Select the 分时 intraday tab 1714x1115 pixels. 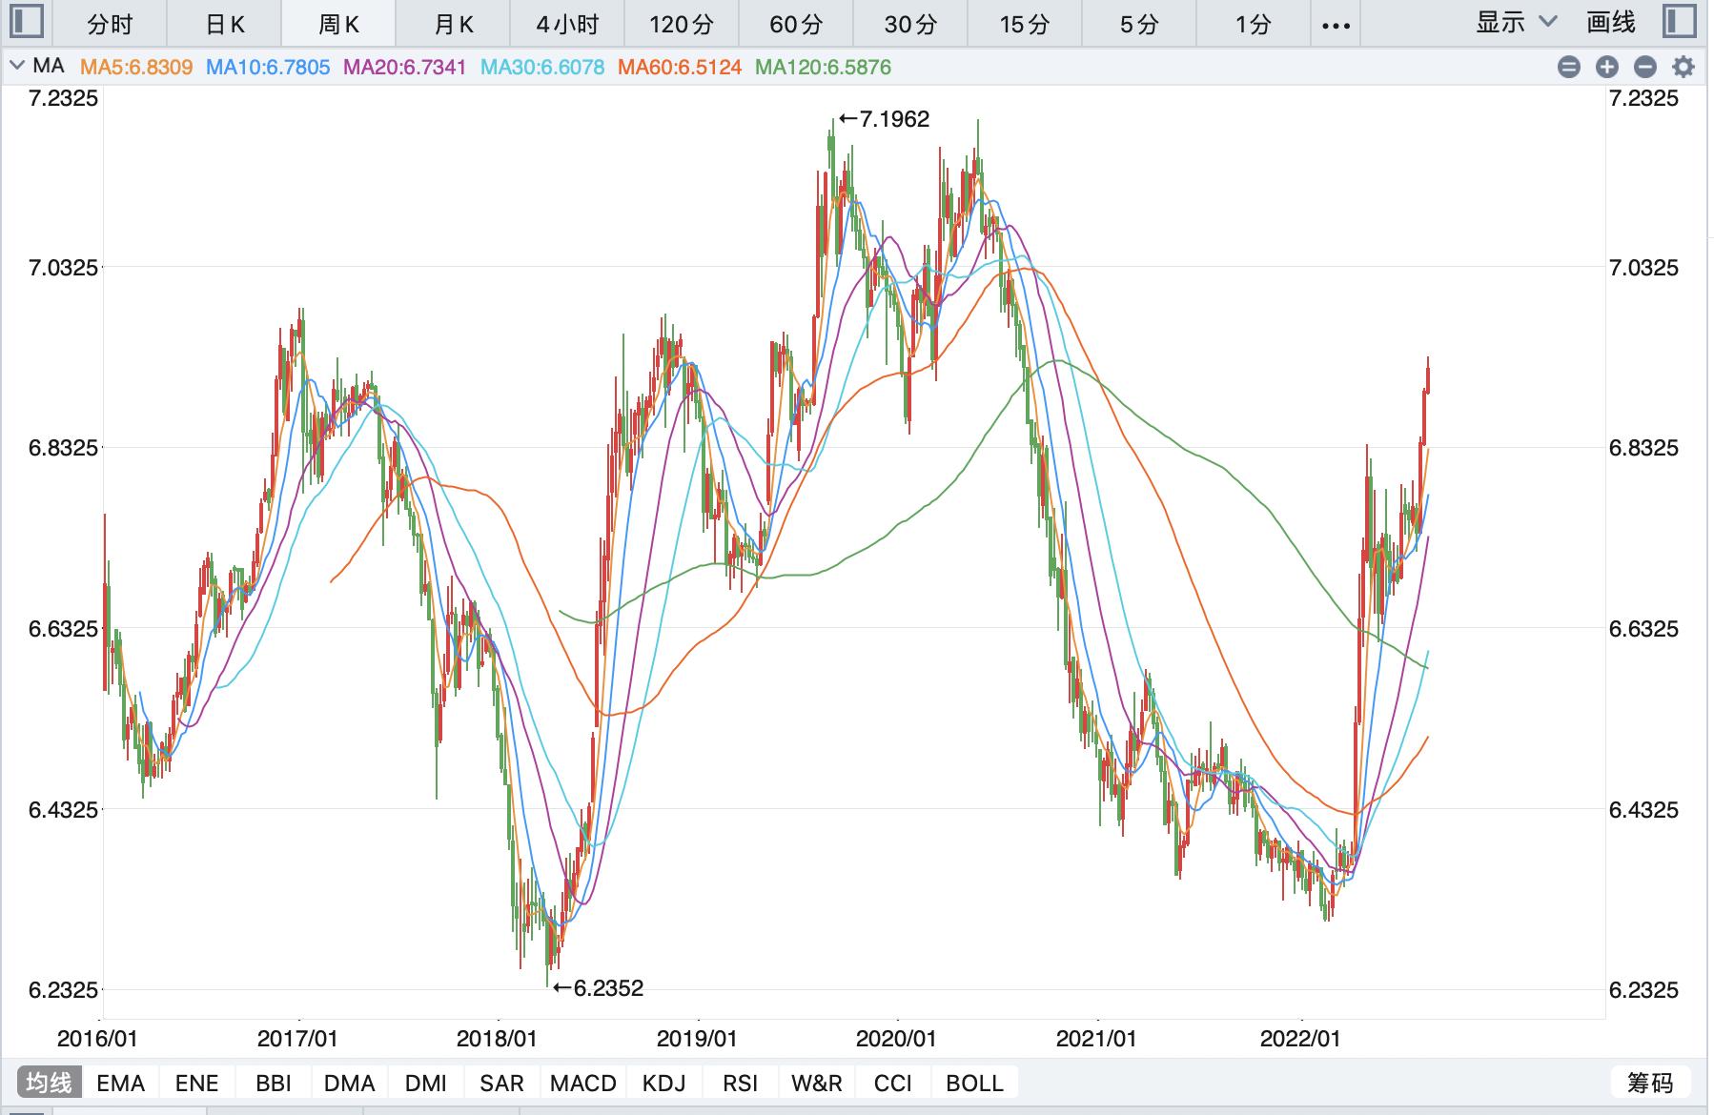[110, 24]
